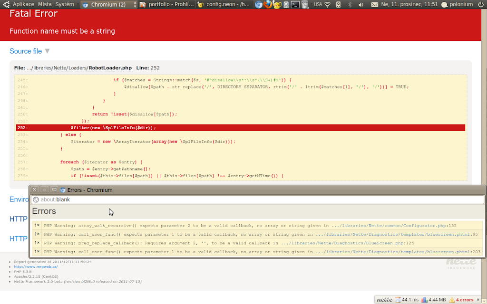Image resolution: width=487 pixels, height=304 pixels.
Task: Open the Chromium (2) window list dropdown
Action: pos(135,5)
